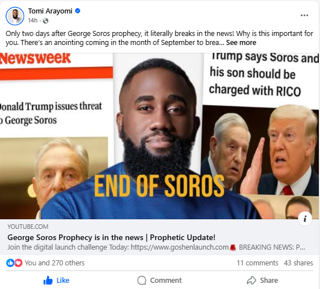
Task: Click the red heart reaction icon
Action: tap(19, 263)
